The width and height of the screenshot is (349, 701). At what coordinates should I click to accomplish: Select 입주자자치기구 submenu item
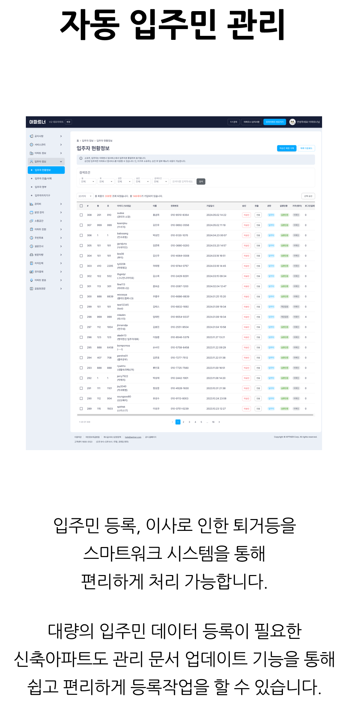[46, 196]
